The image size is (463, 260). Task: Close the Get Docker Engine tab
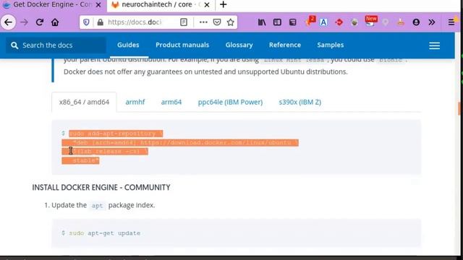[98, 5]
